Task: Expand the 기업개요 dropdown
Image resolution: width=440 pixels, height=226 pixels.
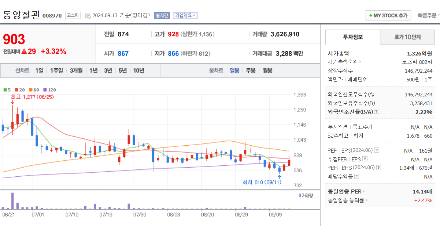Action: pos(185,15)
